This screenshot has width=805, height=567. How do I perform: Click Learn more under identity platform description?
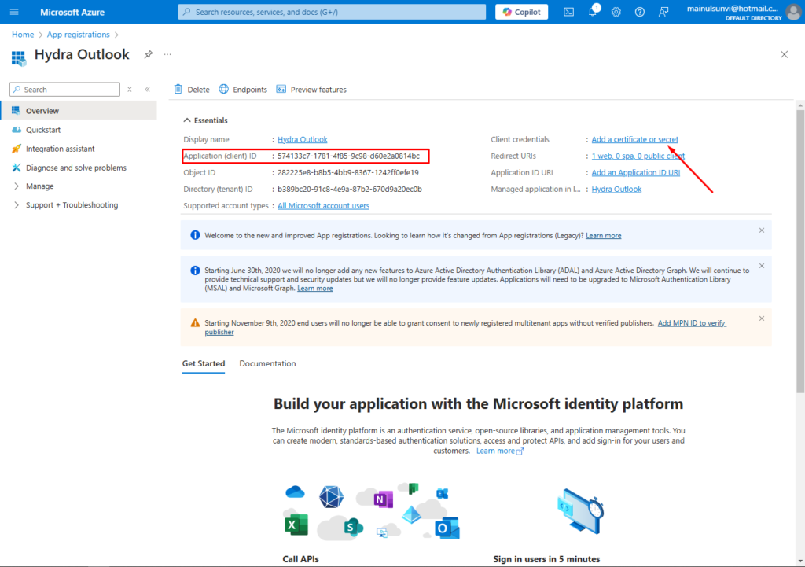[x=499, y=451]
